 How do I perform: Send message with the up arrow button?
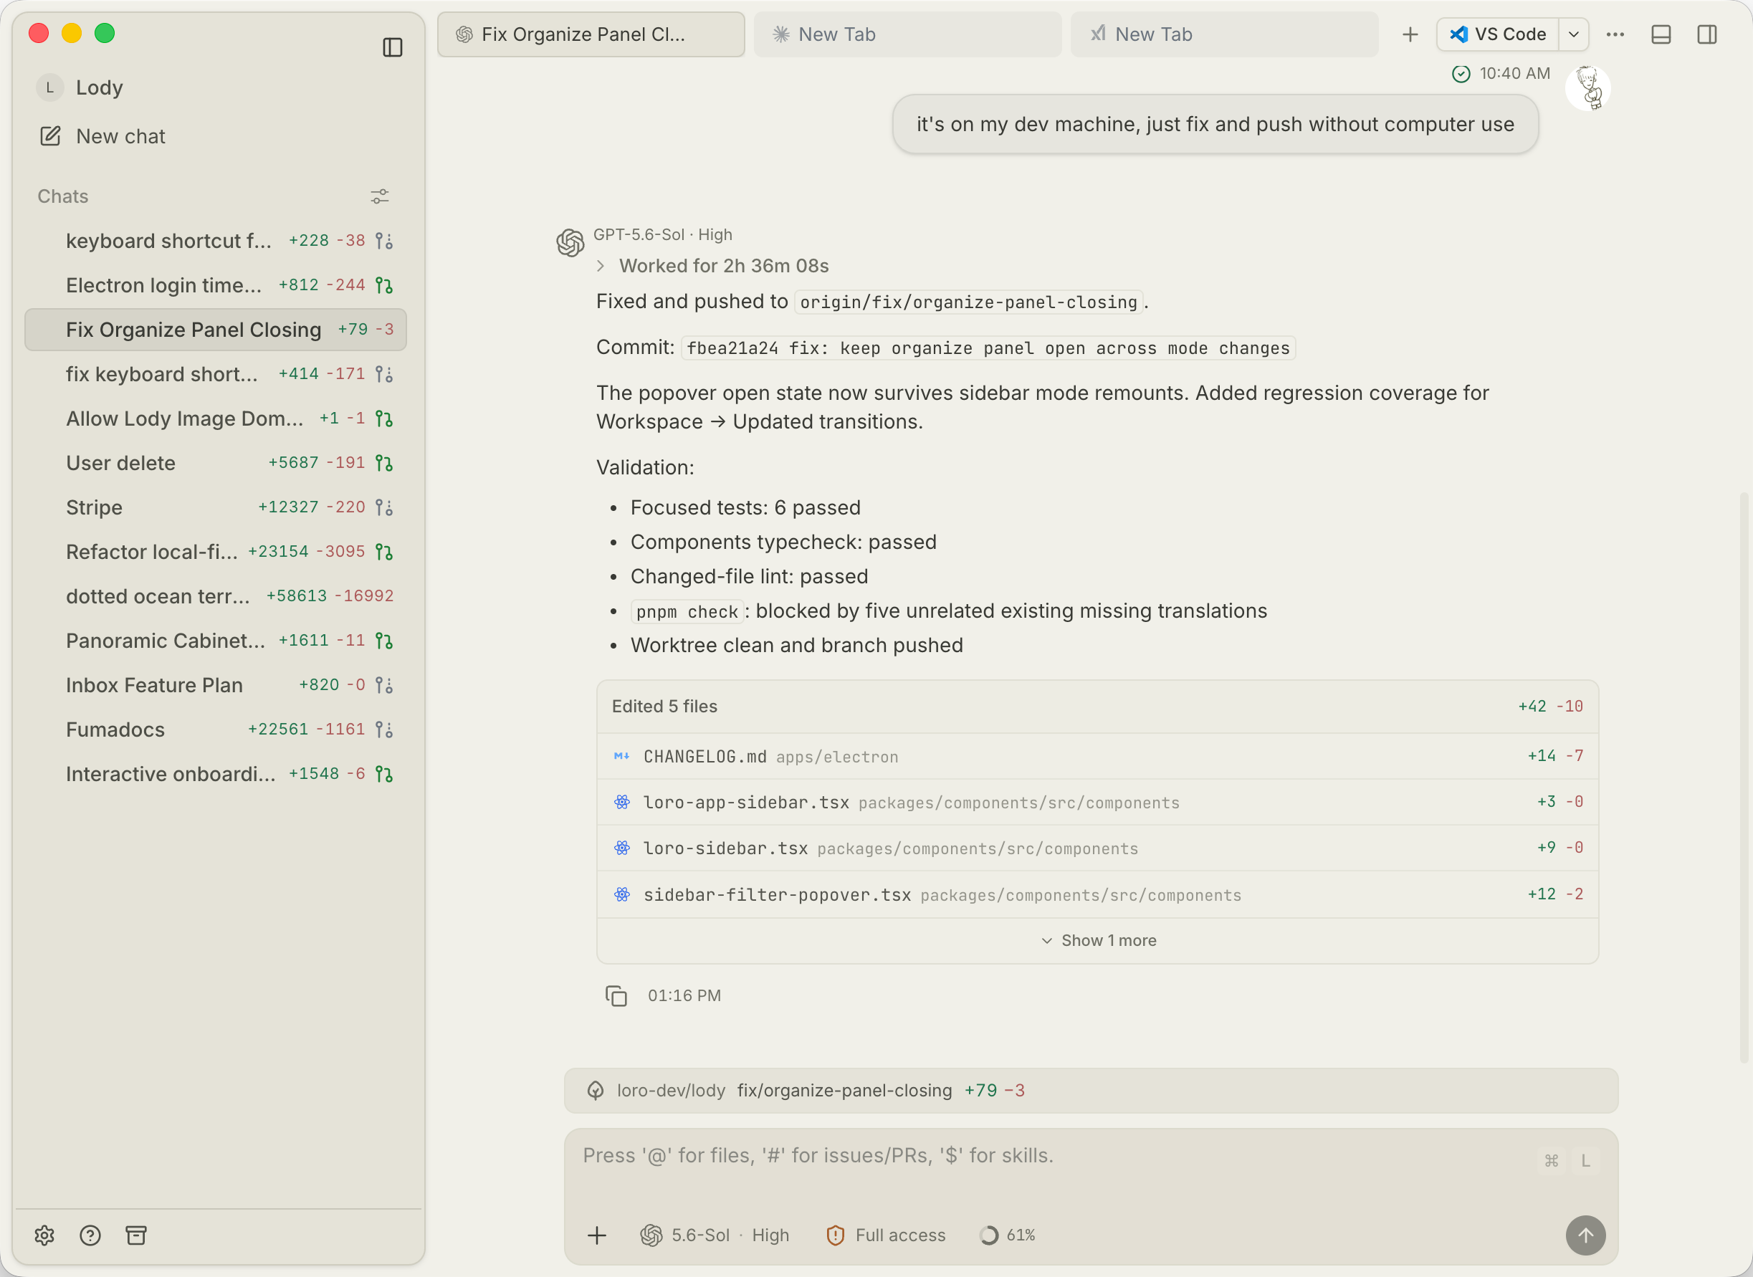click(1585, 1235)
